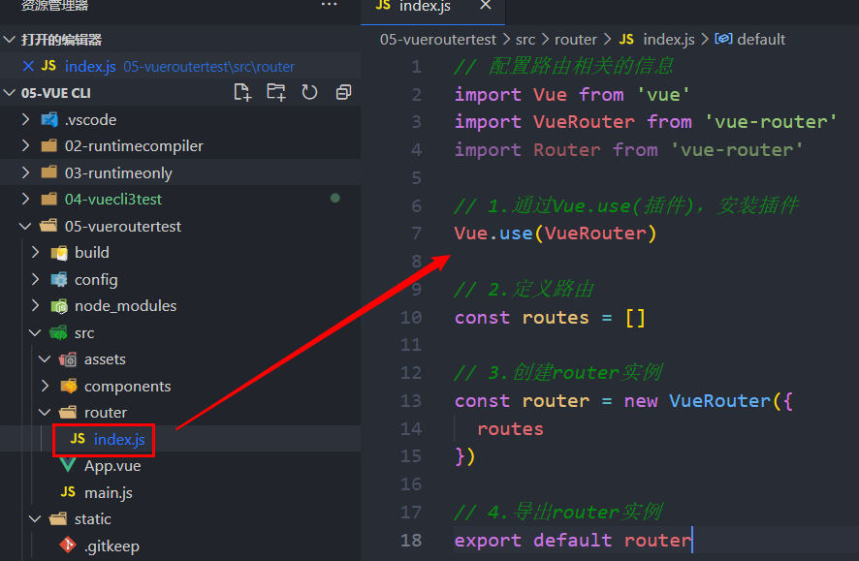
Task: Switch to the index.js editor tab
Action: (427, 9)
